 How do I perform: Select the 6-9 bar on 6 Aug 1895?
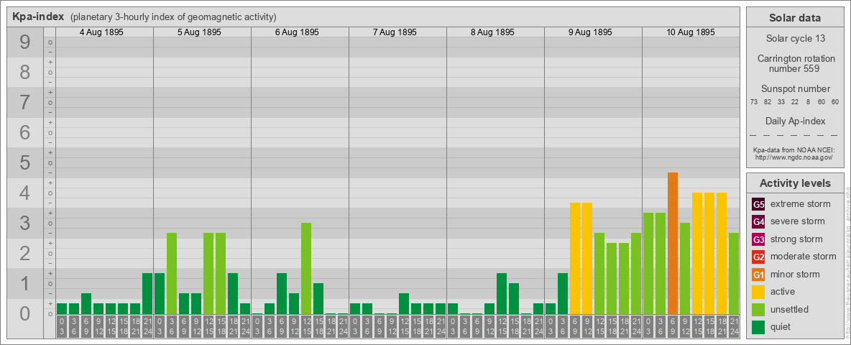(282, 294)
